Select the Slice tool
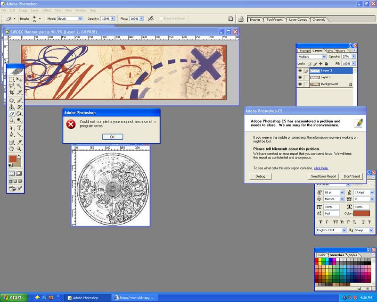This screenshot has width=377, height=302. click(x=19, y=92)
